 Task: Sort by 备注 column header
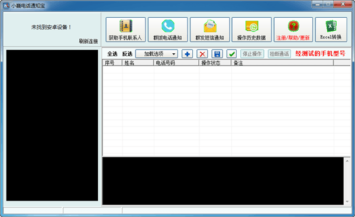(282, 63)
